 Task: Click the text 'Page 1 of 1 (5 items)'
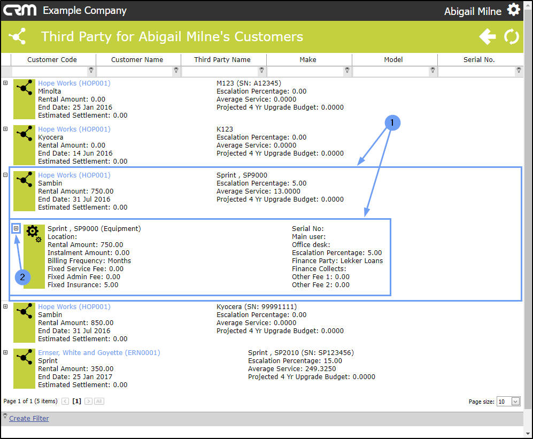point(30,401)
